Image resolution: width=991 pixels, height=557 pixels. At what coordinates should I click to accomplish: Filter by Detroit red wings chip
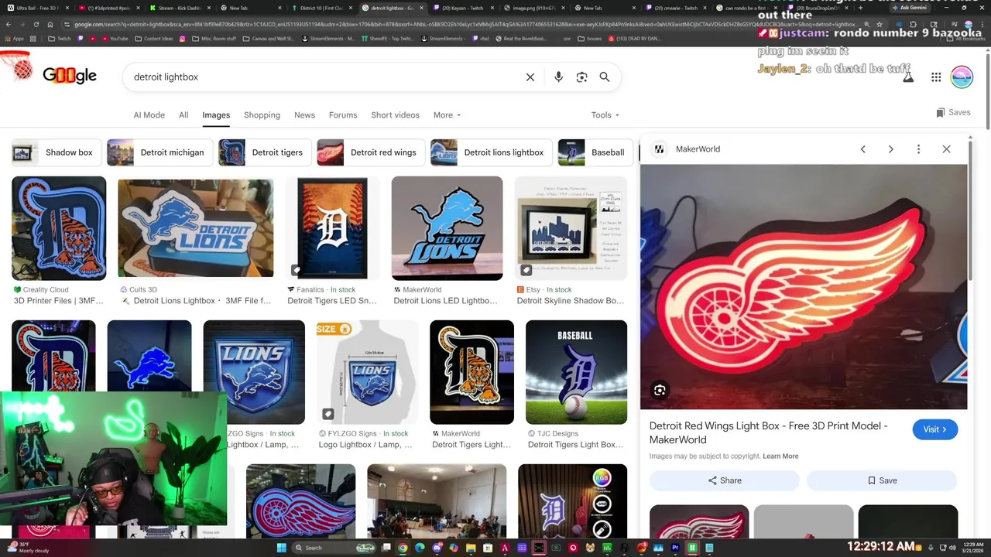pos(369,152)
